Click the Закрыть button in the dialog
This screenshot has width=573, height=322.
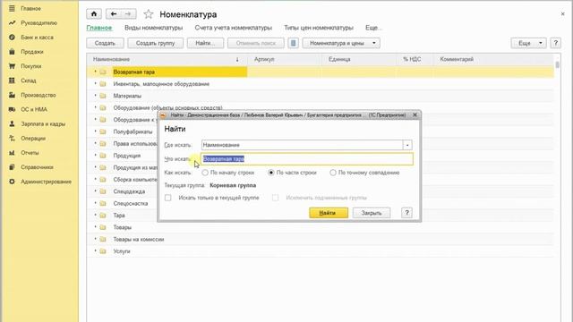coord(372,213)
